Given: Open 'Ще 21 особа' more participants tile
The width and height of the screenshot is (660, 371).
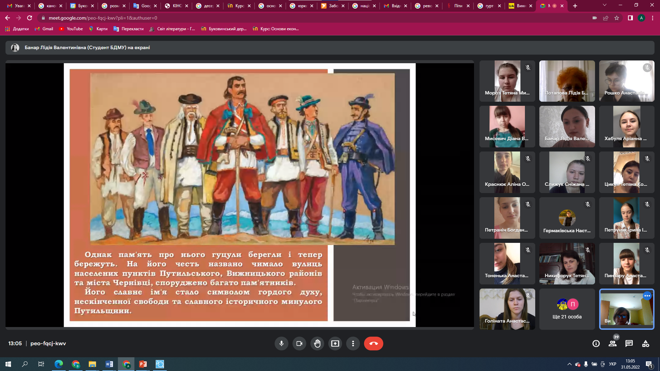Looking at the screenshot, I should coord(567,309).
